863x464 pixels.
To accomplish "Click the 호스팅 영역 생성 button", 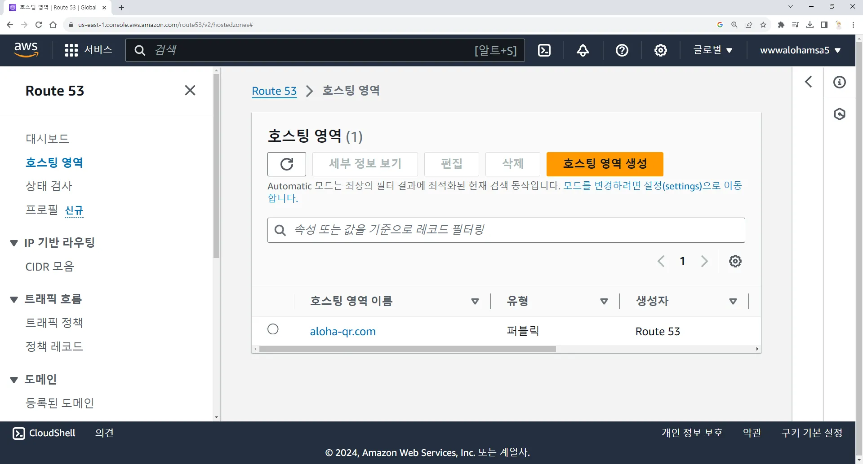I will click(605, 164).
